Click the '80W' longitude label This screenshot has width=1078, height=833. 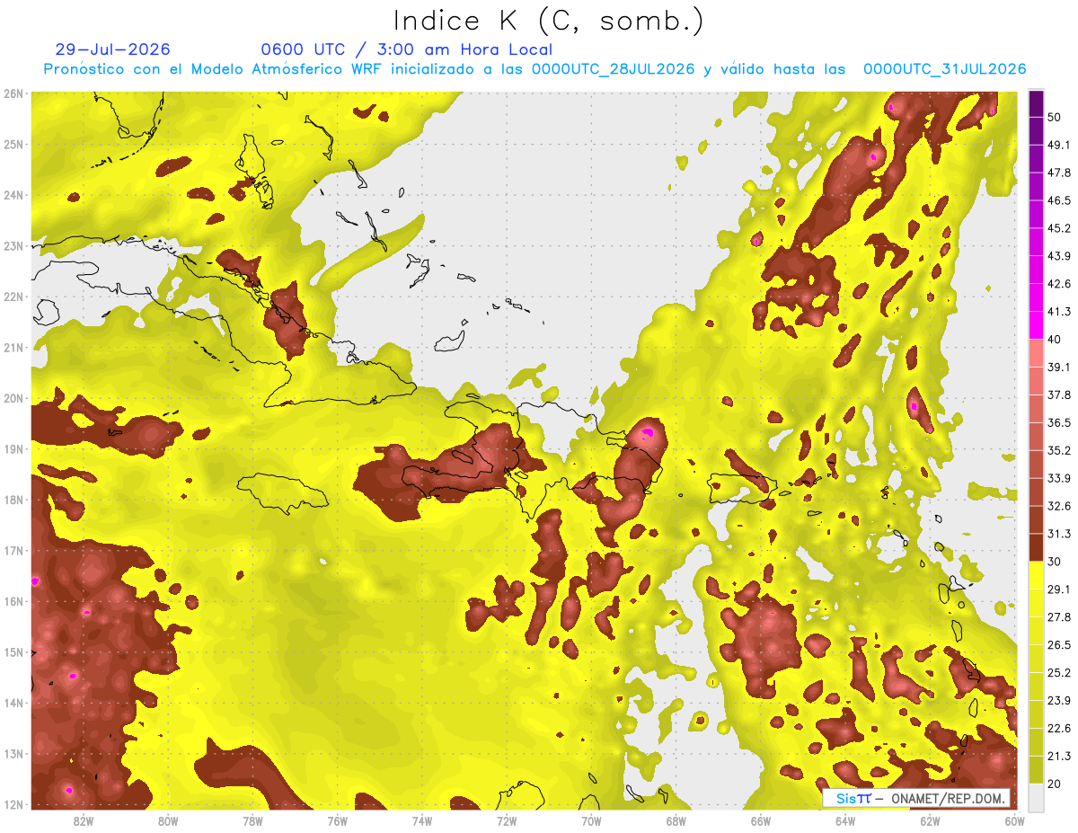pyautogui.click(x=168, y=820)
